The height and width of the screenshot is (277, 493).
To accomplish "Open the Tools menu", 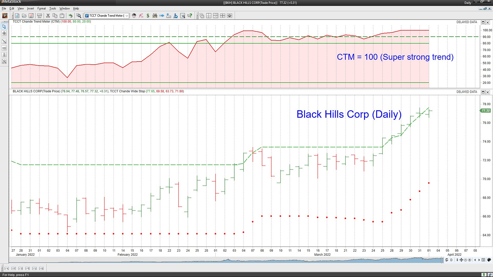I will click(52, 8).
